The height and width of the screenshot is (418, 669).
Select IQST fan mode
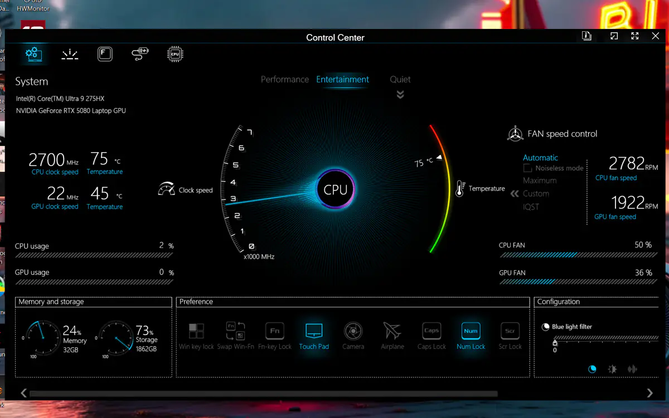(531, 207)
